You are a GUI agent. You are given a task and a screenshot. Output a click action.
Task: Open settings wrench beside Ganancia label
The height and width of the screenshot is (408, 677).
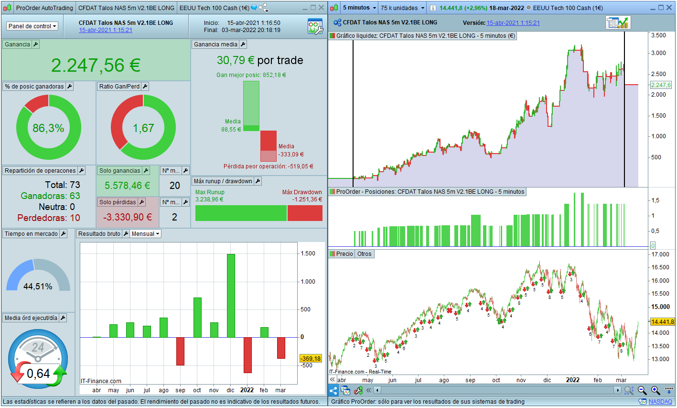(x=36, y=44)
